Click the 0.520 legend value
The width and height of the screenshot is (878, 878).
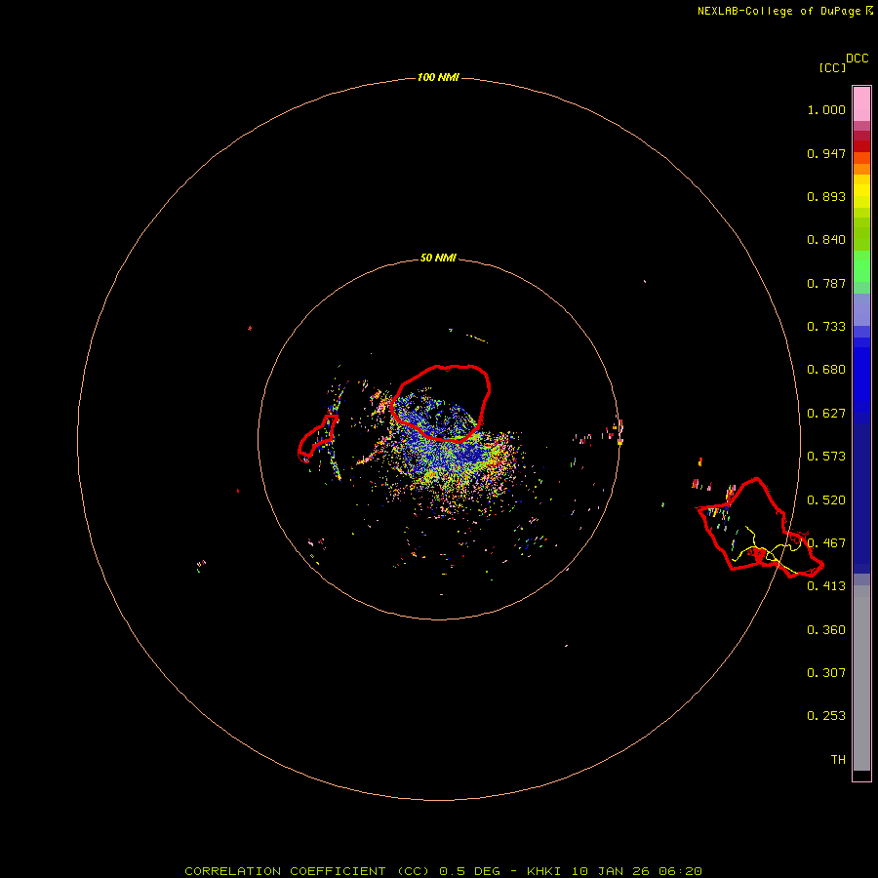[x=826, y=500]
